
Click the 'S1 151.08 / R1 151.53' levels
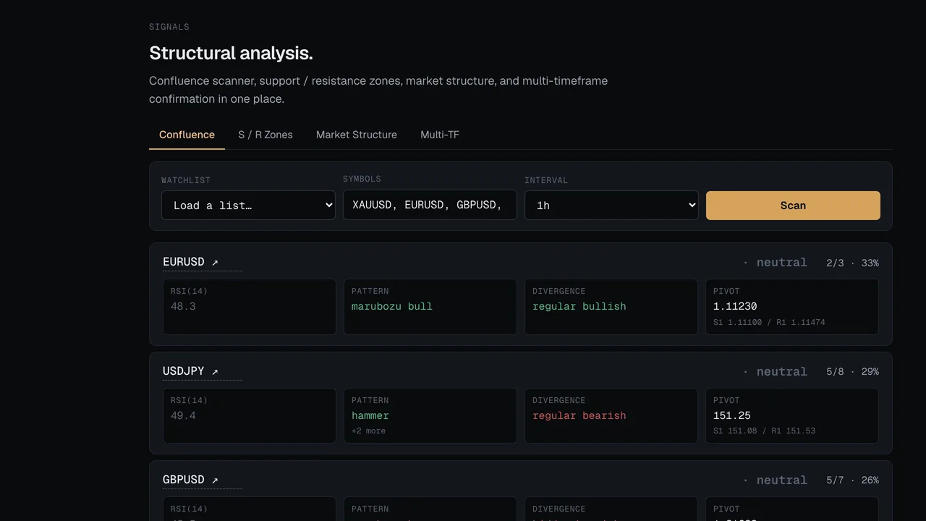pos(764,431)
